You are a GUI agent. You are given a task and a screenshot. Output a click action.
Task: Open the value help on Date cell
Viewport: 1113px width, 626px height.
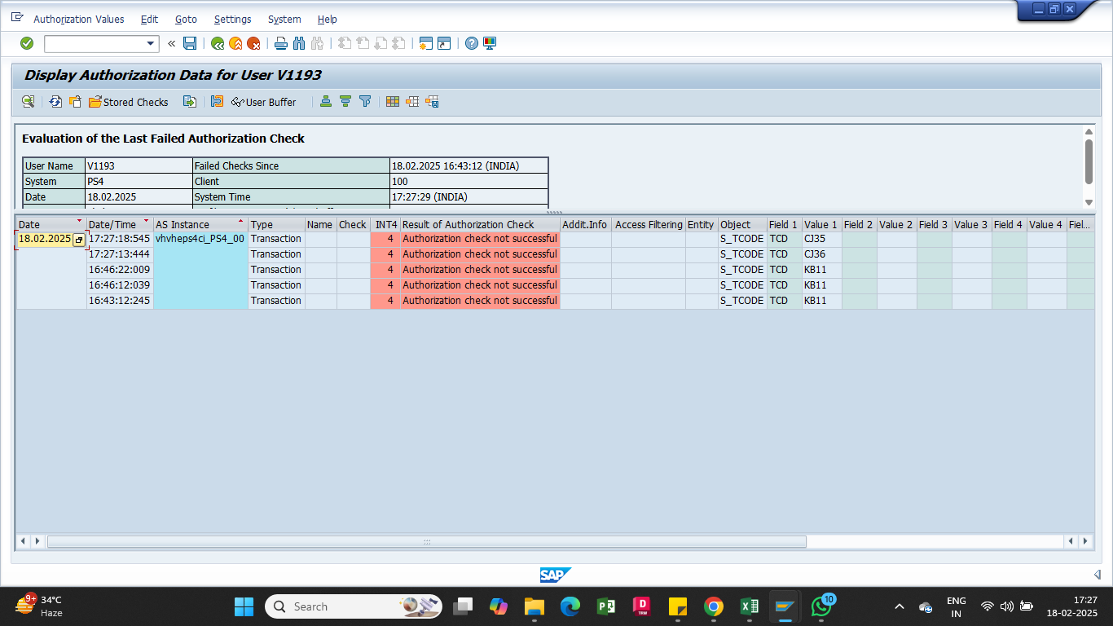(79, 240)
